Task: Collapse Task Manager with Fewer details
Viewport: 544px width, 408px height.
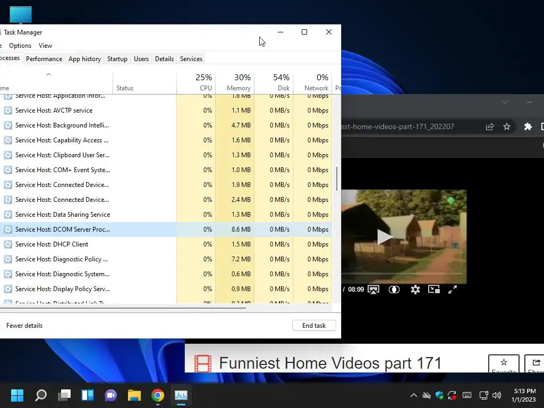Action: point(24,326)
